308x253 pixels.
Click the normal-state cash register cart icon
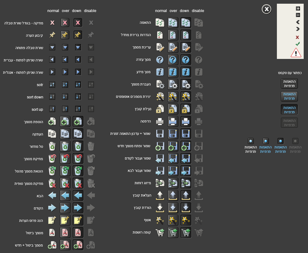160,232
